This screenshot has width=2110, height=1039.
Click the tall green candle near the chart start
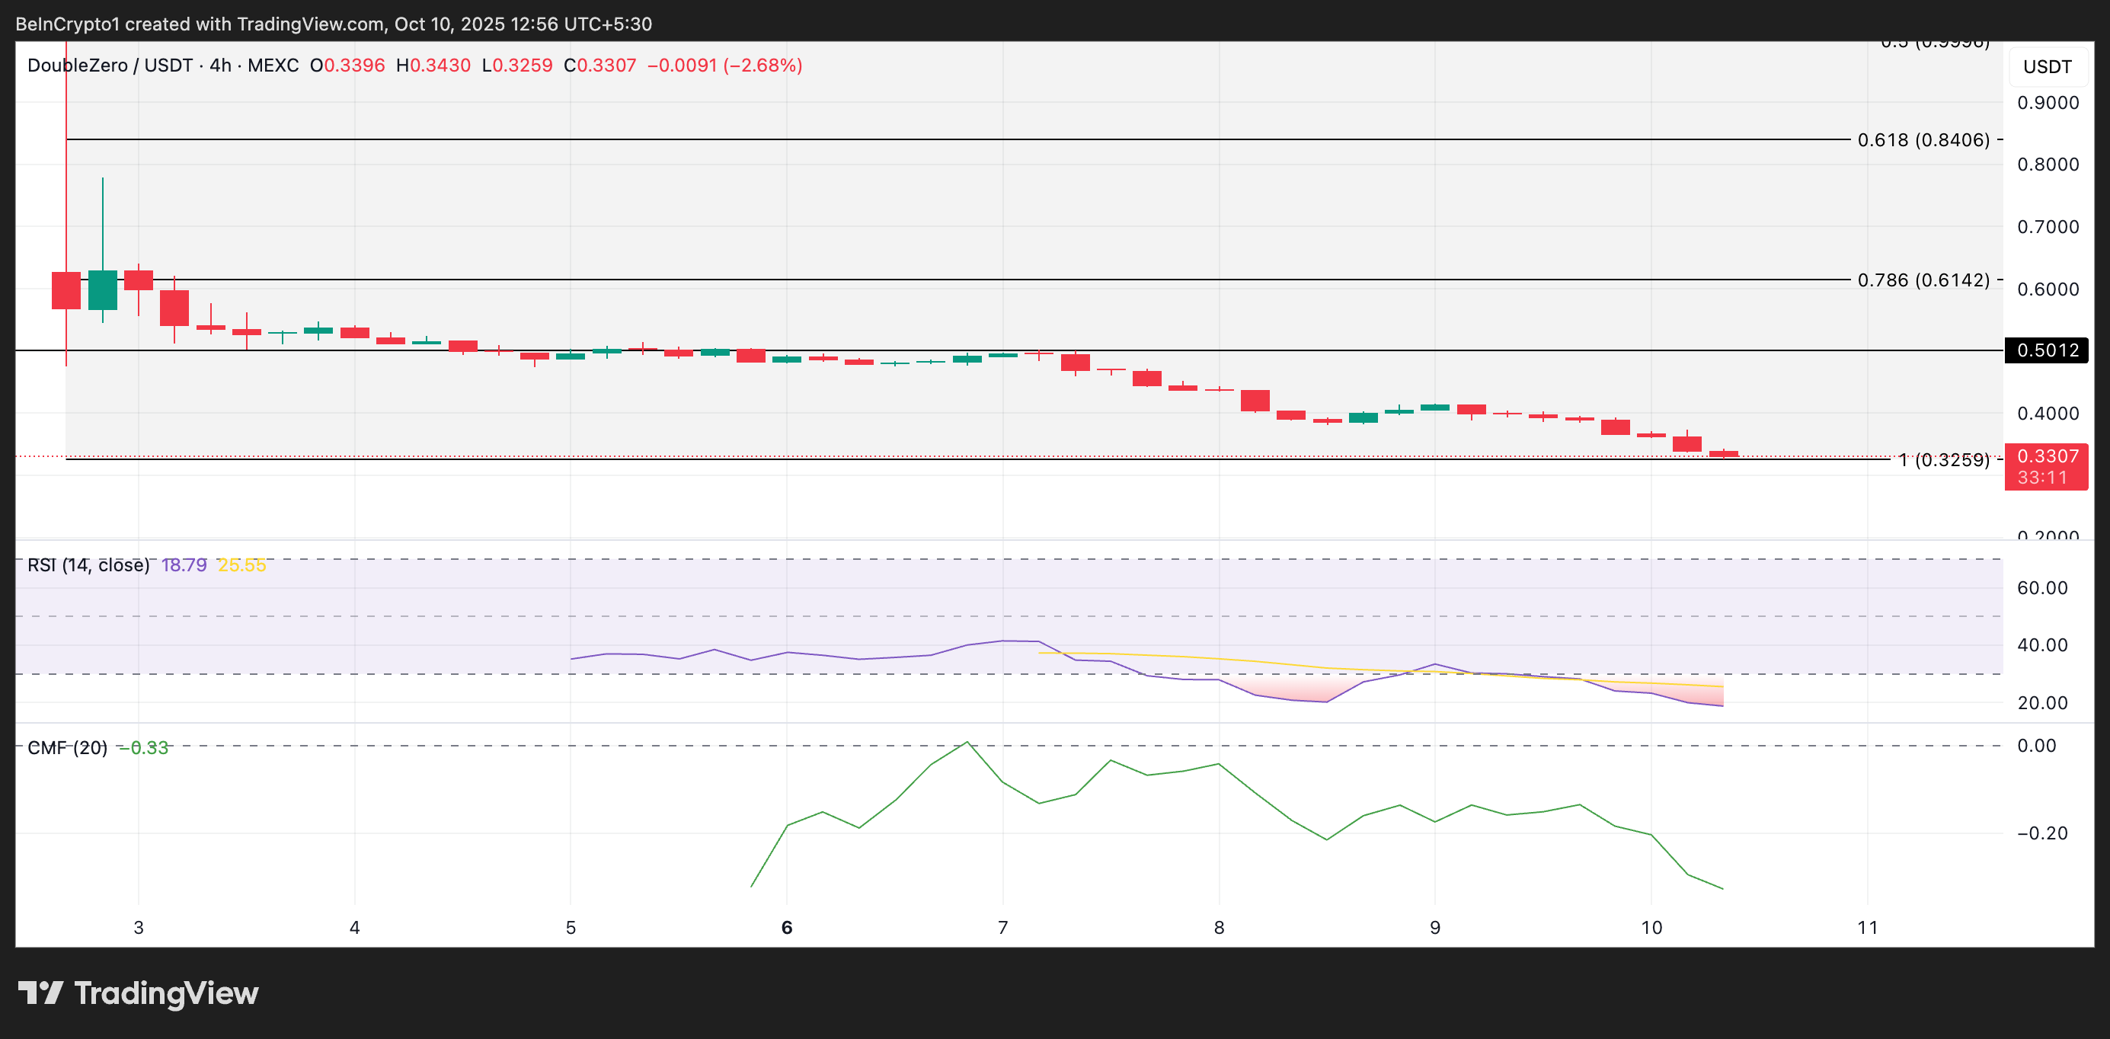tap(102, 289)
